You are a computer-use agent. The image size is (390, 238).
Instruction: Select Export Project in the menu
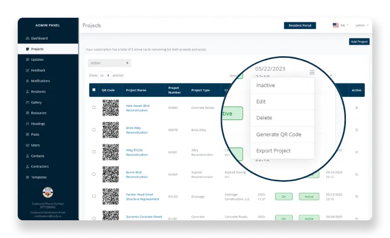(274, 150)
